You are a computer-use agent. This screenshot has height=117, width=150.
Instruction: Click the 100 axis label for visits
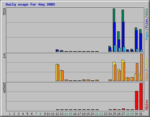coord(4,56)
